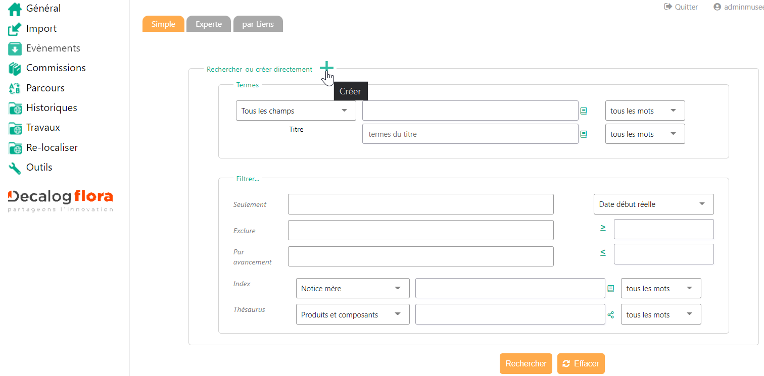Viewport: 764px width, 376px height.
Task: Open the Notice mère dropdown
Action: [x=352, y=289]
